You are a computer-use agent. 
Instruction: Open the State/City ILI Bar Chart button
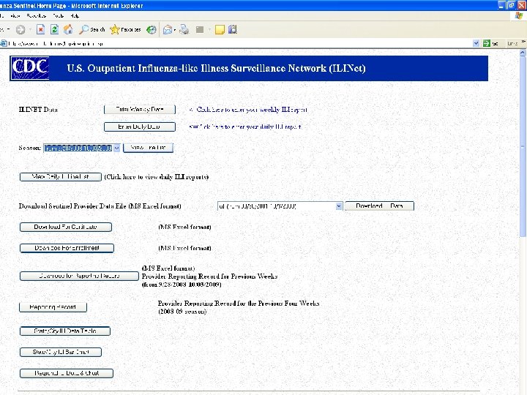pos(61,353)
